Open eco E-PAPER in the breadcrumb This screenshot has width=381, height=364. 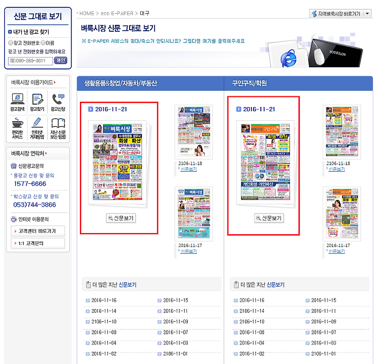click(x=116, y=13)
